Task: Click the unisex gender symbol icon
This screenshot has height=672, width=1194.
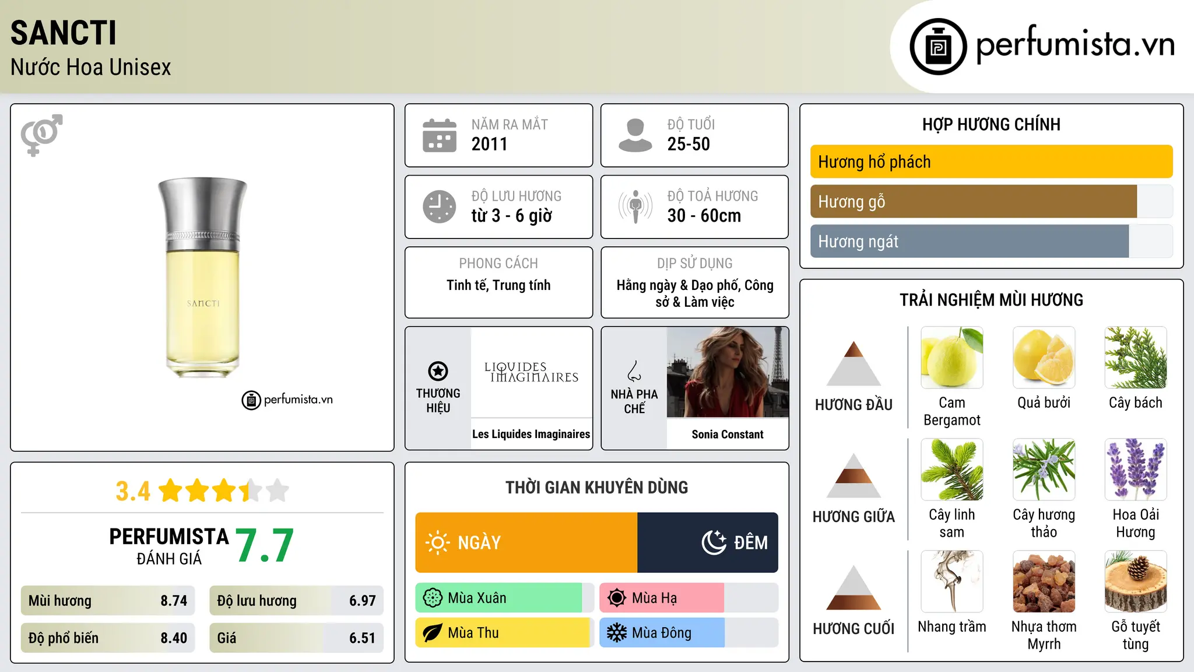Action: point(41,135)
